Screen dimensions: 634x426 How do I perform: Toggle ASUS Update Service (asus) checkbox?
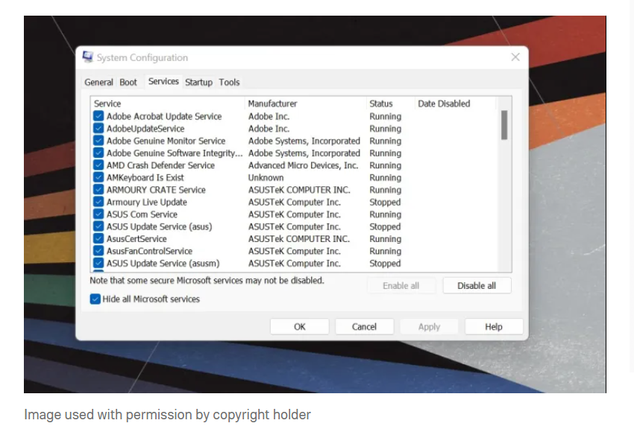pyautogui.click(x=98, y=226)
